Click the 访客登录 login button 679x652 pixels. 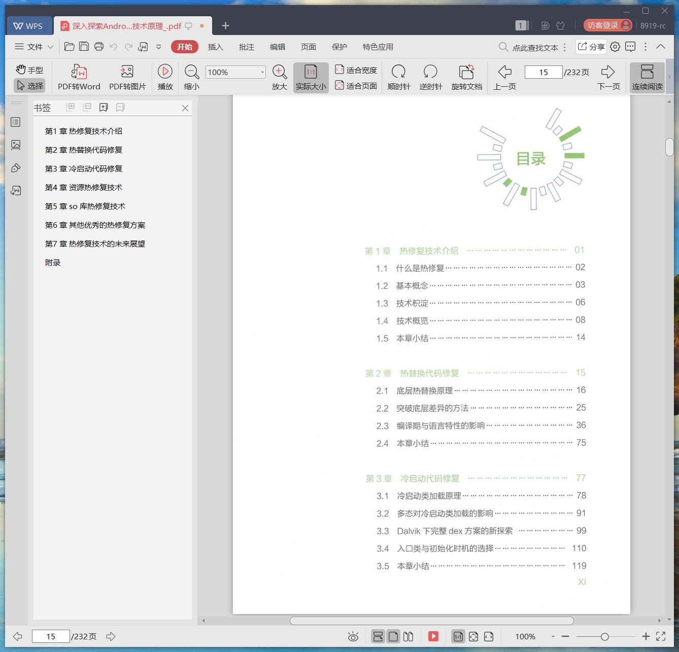click(x=608, y=25)
